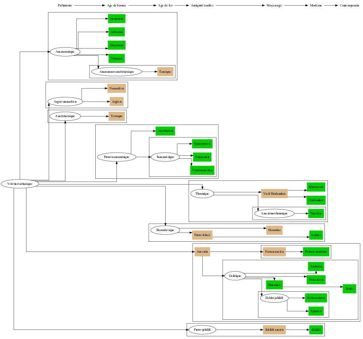
Task: Click the Araribatien green box
Action: click(165, 131)
